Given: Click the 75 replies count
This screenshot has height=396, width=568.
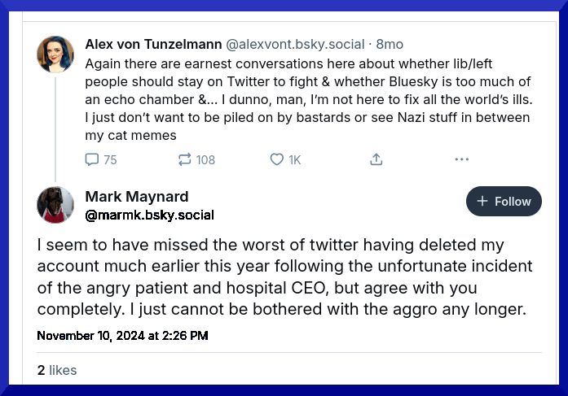Looking at the screenshot, I should [x=110, y=160].
